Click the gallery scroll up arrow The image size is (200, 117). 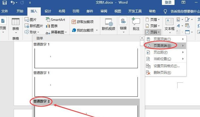(142, 38)
